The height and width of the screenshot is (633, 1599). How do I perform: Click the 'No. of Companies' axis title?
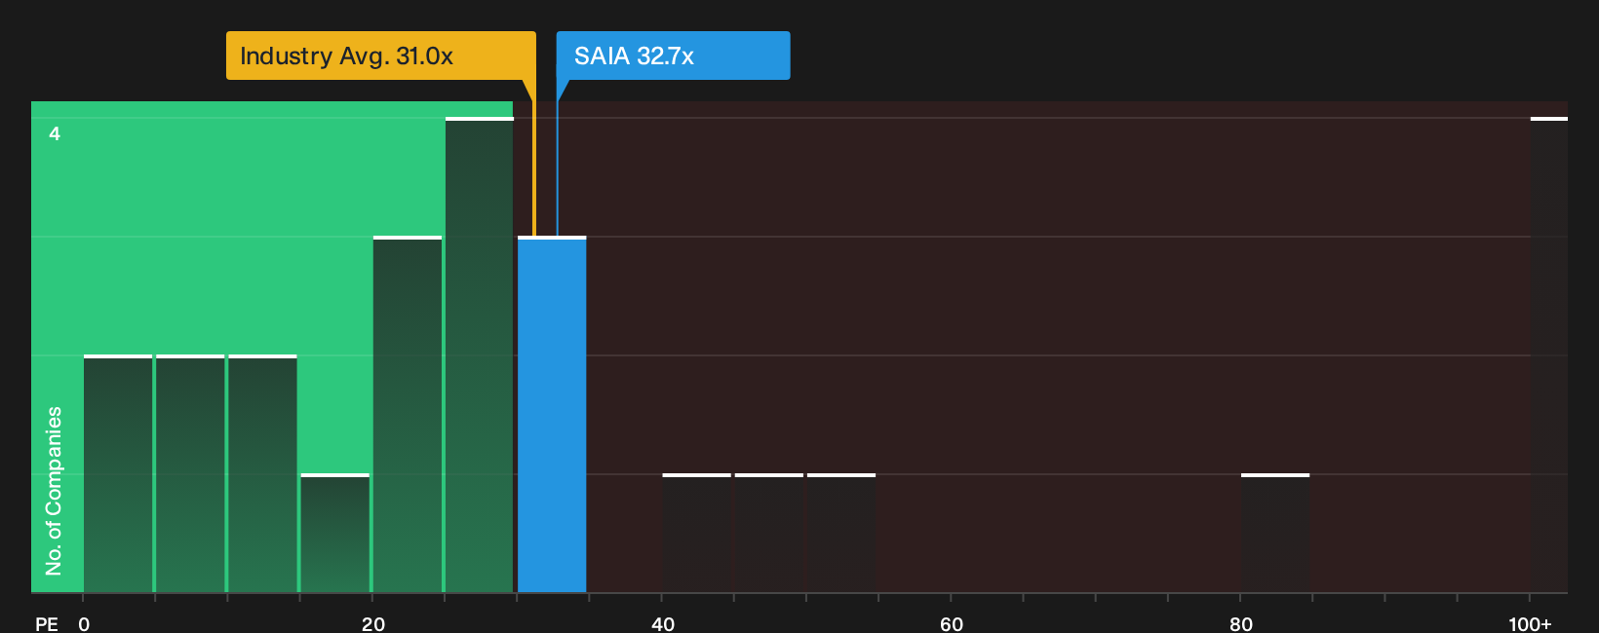pos(54,491)
